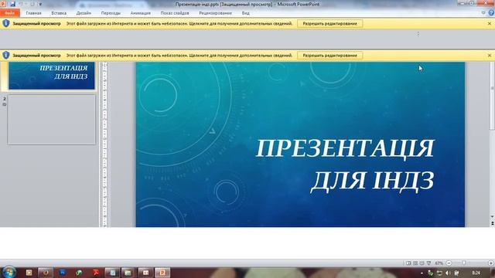Screen dimensions: 495x278
Task: Click the zoom slider handle
Action: [464, 263]
